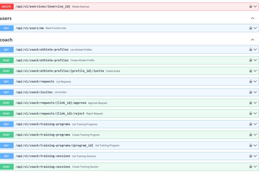This screenshot has width=259, height=173.
Task: Click 'Get Training Program' description text
Action: [107, 146]
